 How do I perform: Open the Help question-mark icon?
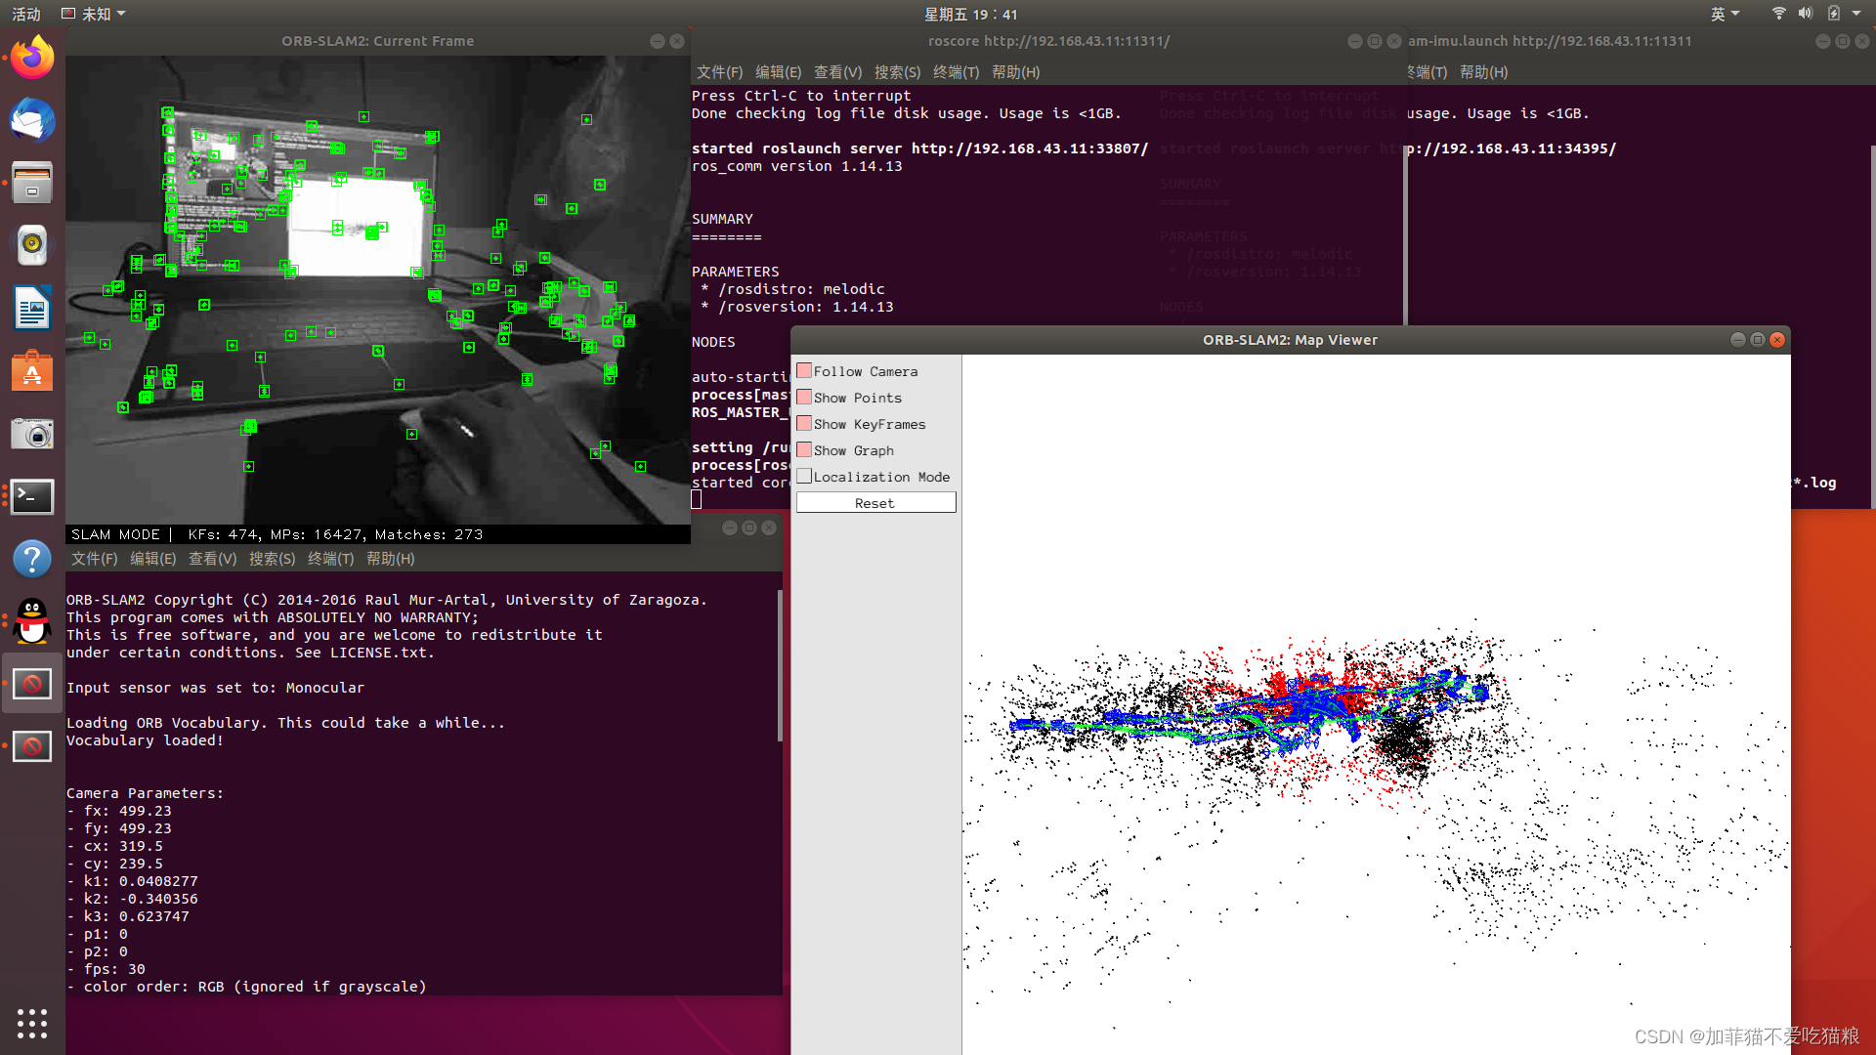pos(32,559)
